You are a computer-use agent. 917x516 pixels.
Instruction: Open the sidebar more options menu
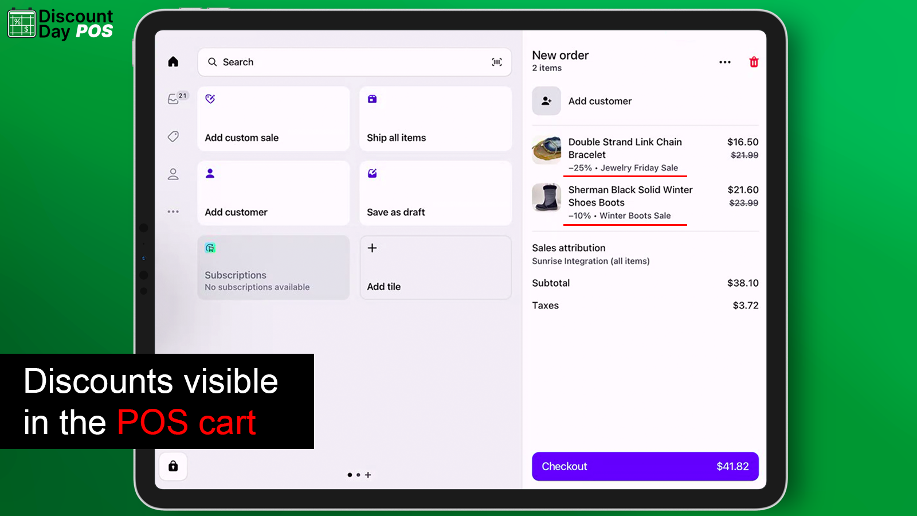pyautogui.click(x=173, y=212)
